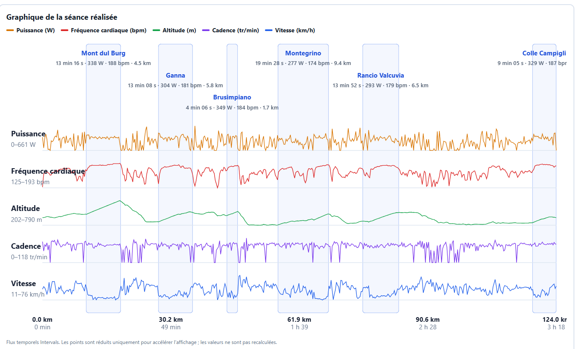Click the 1 h 39 time label
The image size is (576, 349).
[299, 327]
